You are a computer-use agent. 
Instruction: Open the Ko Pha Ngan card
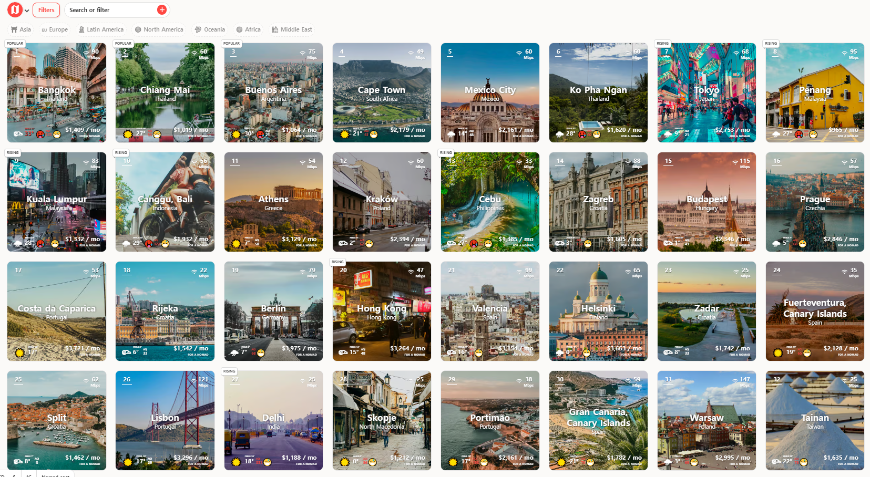point(598,92)
